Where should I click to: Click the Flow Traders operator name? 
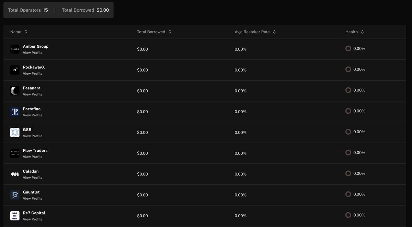35,150
